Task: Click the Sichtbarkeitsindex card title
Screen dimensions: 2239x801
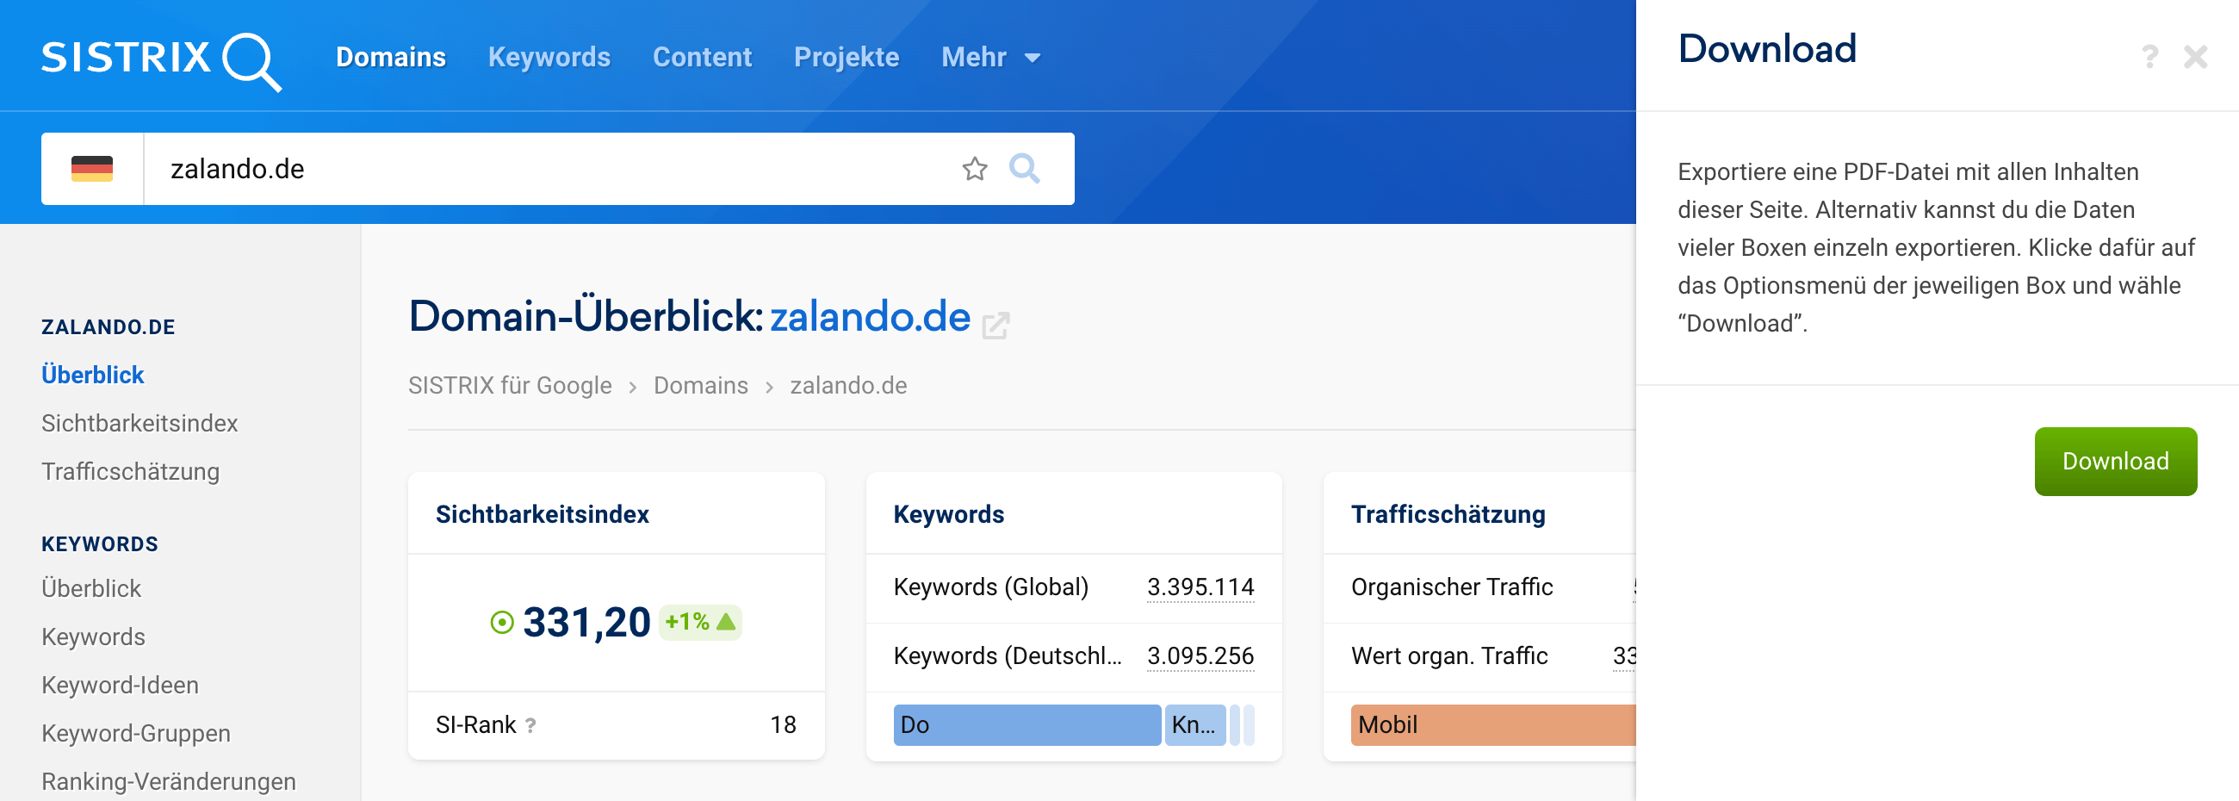Action: [543, 515]
